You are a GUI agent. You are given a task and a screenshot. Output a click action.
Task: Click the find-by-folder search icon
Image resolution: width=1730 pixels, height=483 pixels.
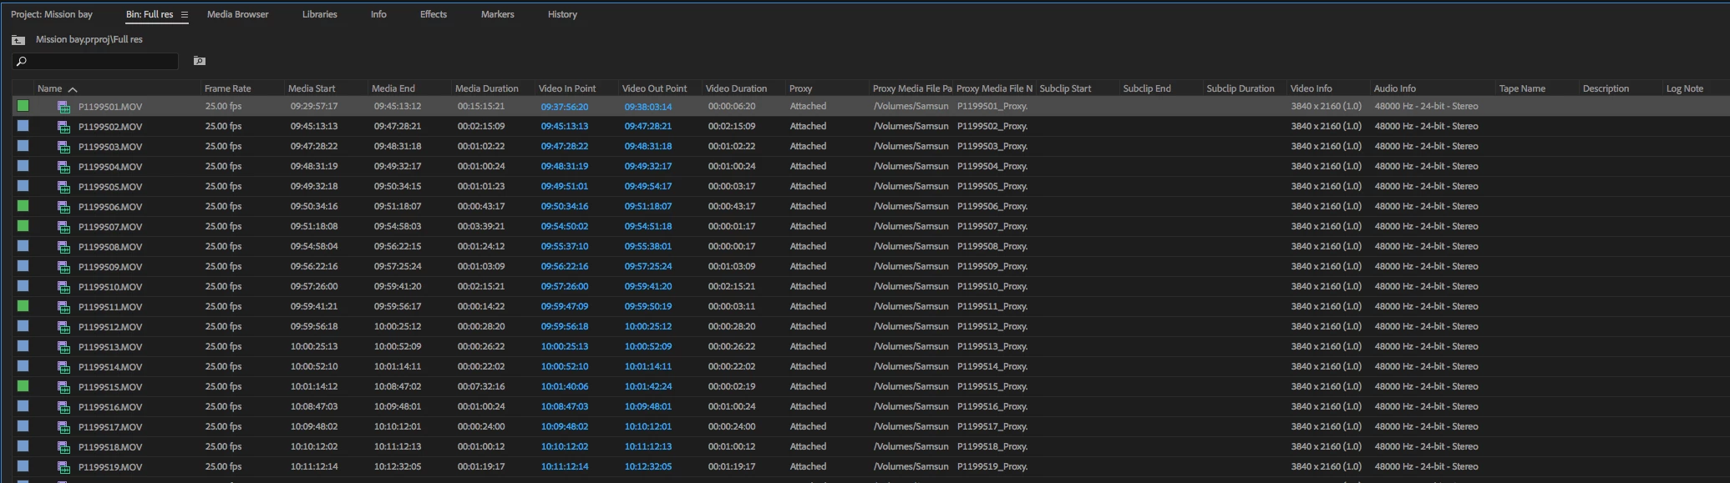point(199,61)
